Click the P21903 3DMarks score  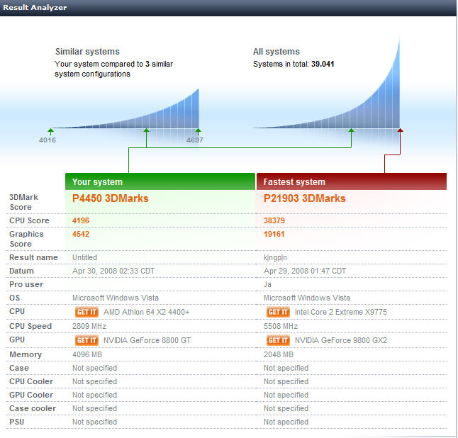(x=304, y=198)
